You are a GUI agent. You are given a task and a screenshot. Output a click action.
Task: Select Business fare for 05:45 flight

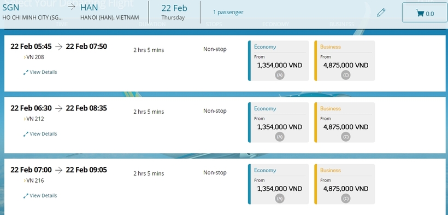point(345,61)
